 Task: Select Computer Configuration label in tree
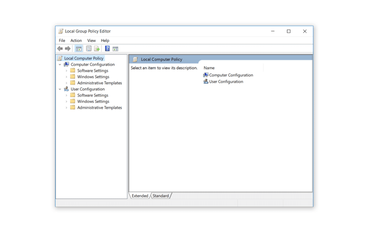(x=93, y=65)
